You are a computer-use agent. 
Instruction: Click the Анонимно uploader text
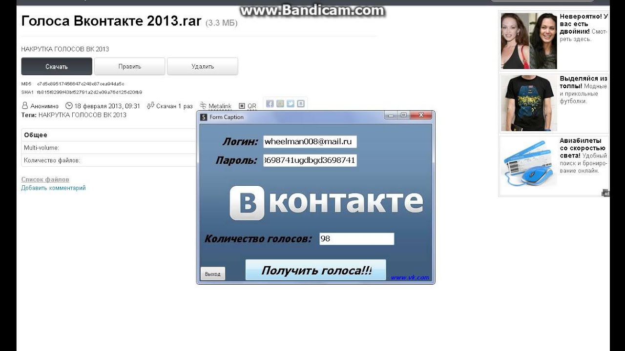[44, 106]
